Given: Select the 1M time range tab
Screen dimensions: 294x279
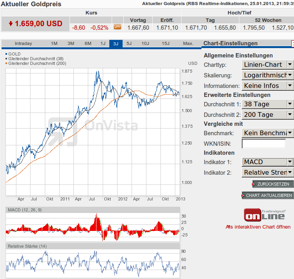Looking at the screenshot, I should point(54,43).
